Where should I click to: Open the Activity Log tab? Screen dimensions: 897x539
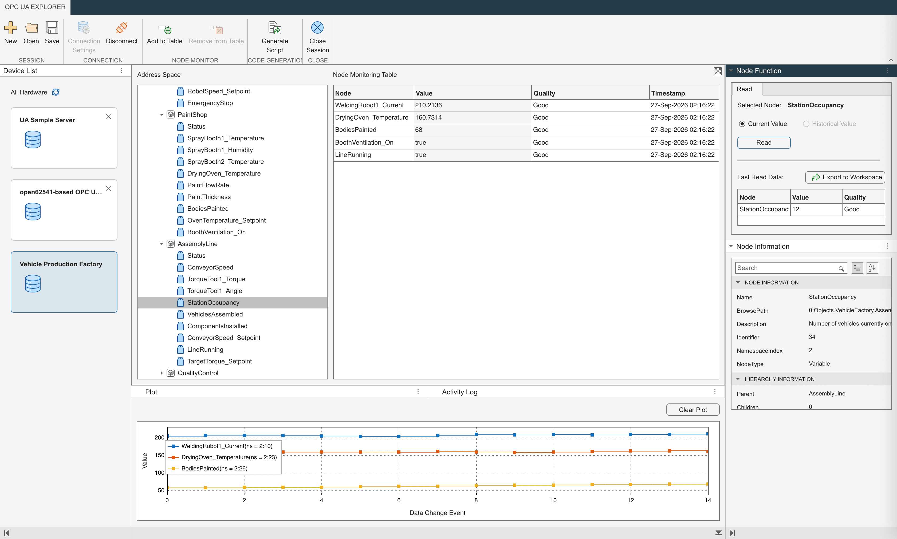pyautogui.click(x=460, y=392)
